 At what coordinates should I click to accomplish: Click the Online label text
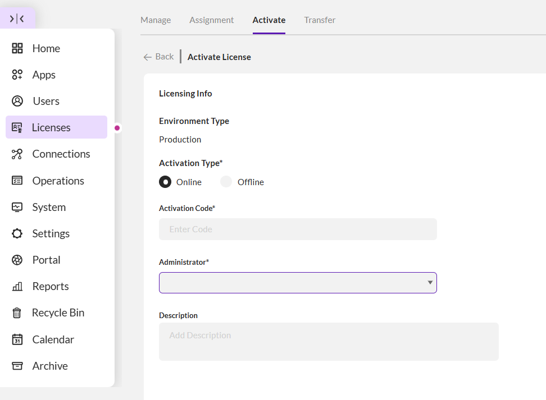(x=189, y=182)
